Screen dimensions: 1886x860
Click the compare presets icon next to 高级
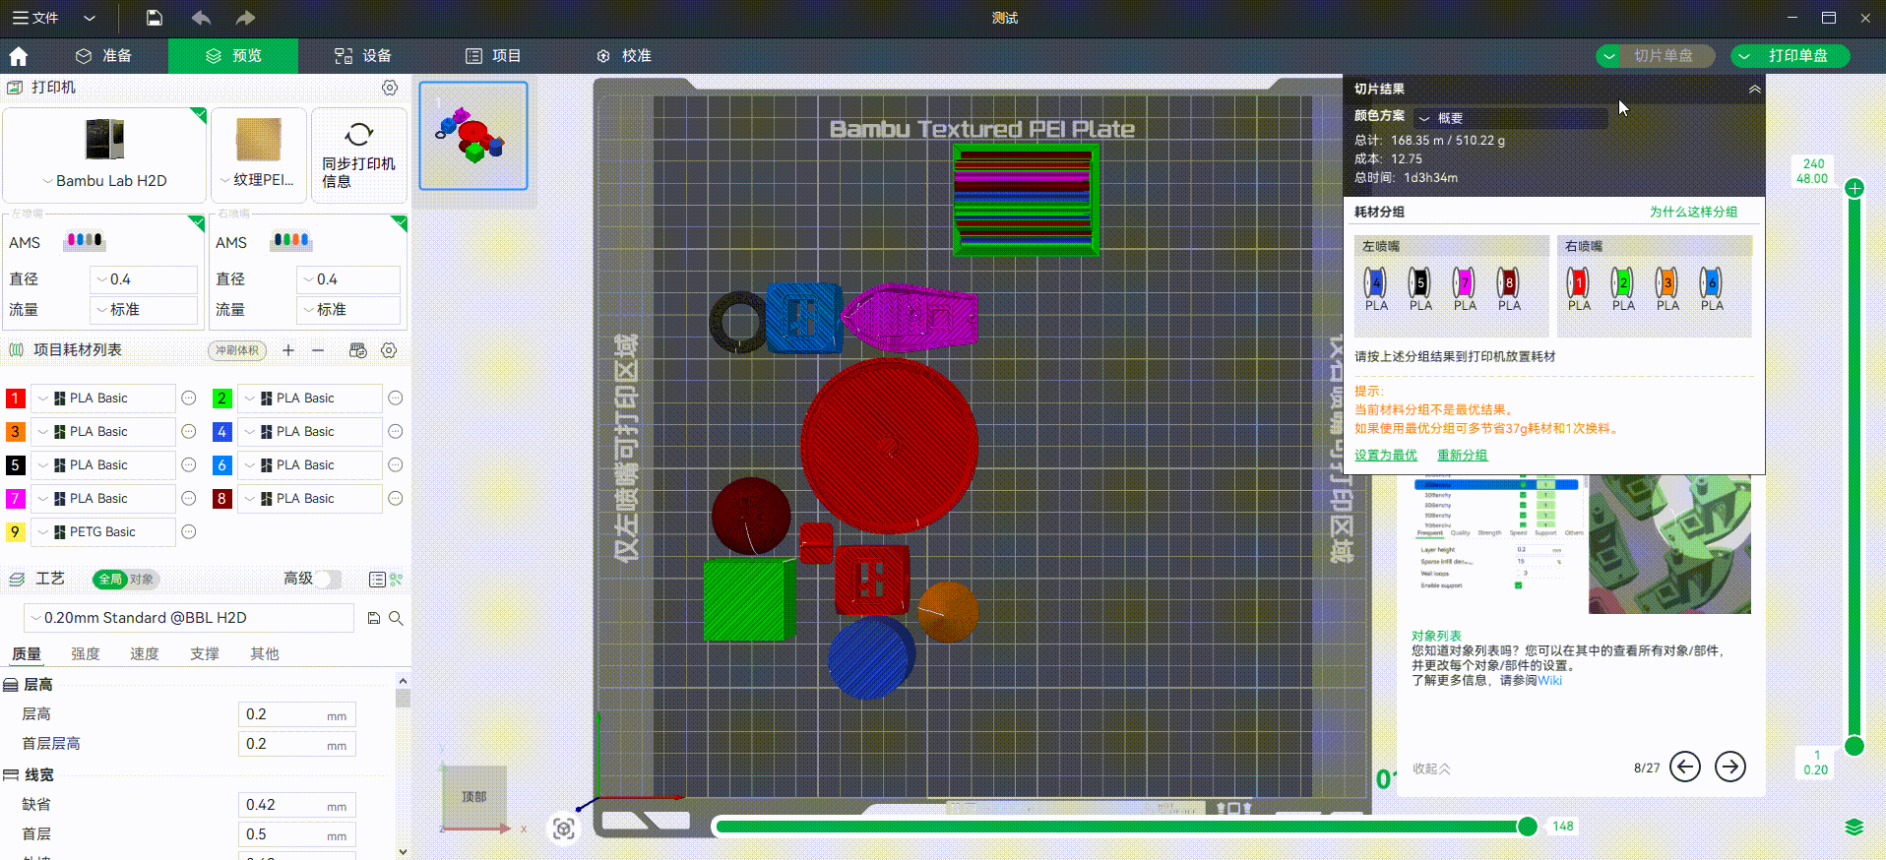[x=396, y=580]
